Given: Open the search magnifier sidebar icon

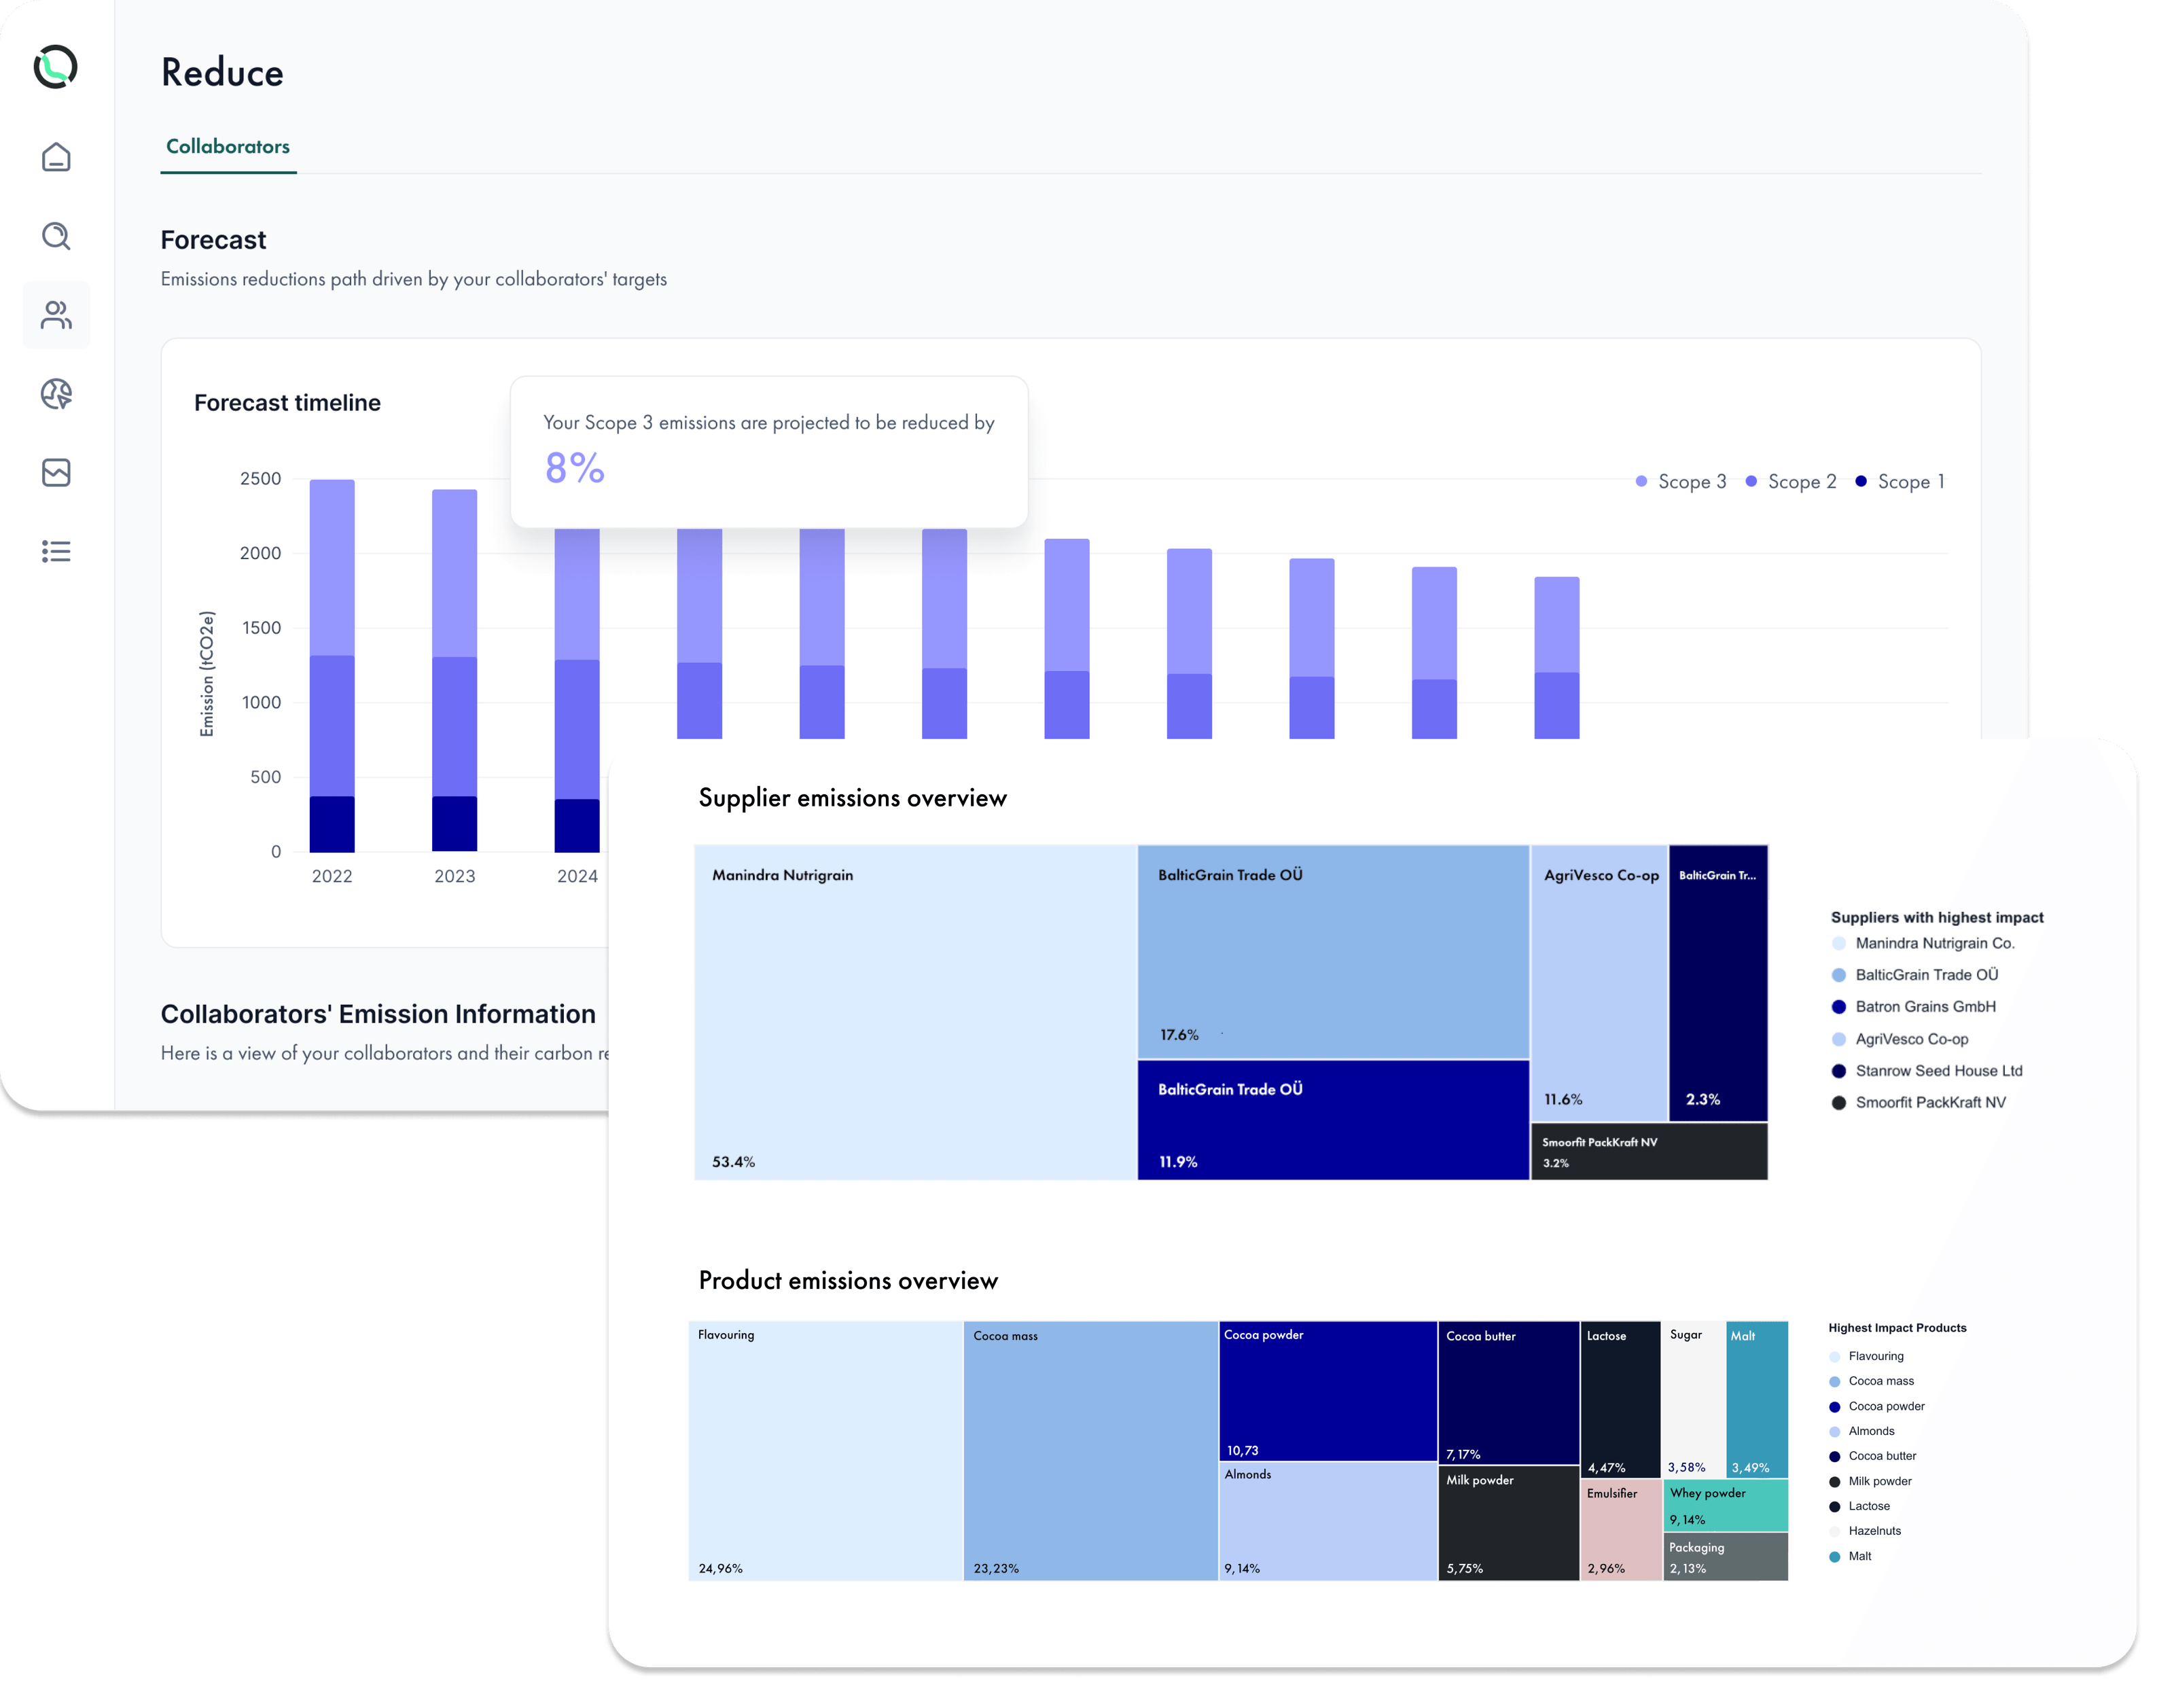Looking at the screenshot, I should click(56, 236).
